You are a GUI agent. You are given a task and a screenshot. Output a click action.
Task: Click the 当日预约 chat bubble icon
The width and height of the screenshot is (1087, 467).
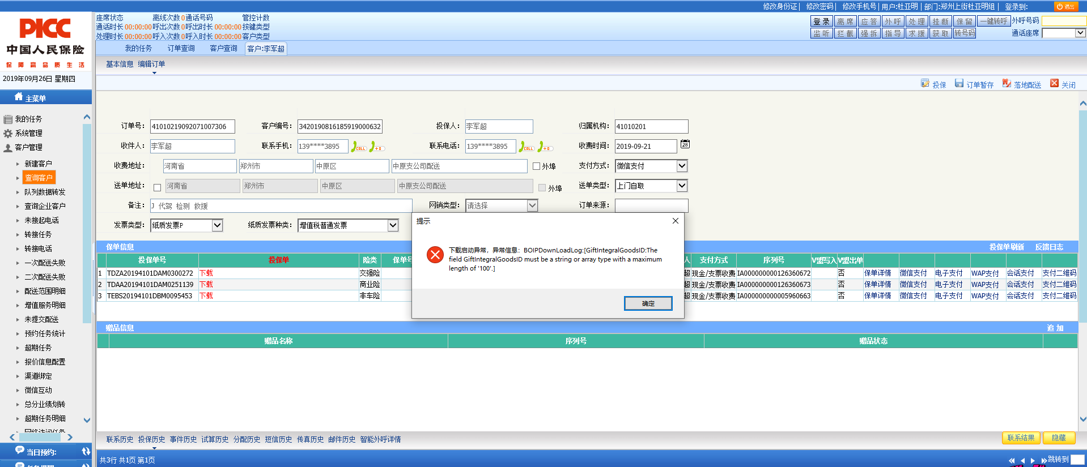(20, 451)
